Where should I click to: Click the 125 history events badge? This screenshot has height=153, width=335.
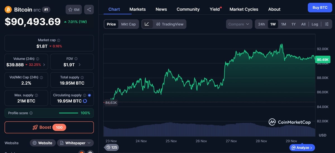tap(111, 147)
